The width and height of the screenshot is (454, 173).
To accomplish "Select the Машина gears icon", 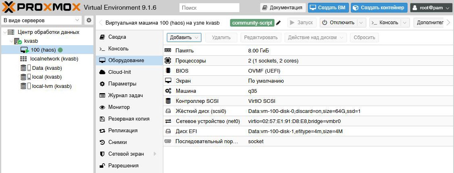I will 168,91.
